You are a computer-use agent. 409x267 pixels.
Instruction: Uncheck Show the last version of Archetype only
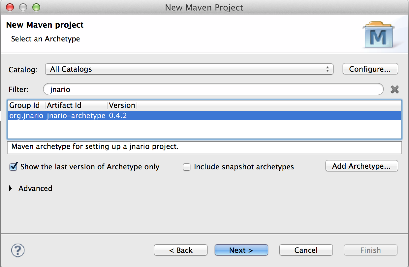point(14,167)
